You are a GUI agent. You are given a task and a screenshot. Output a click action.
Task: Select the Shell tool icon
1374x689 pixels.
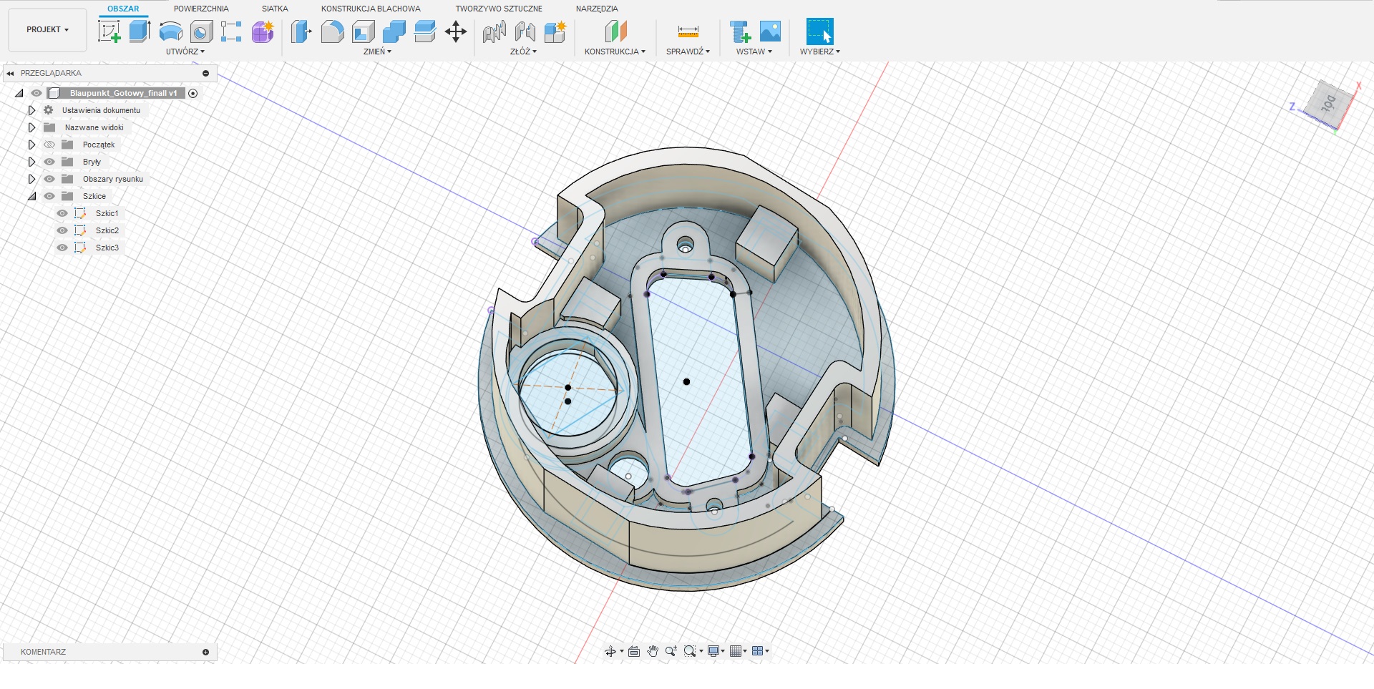(x=364, y=31)
